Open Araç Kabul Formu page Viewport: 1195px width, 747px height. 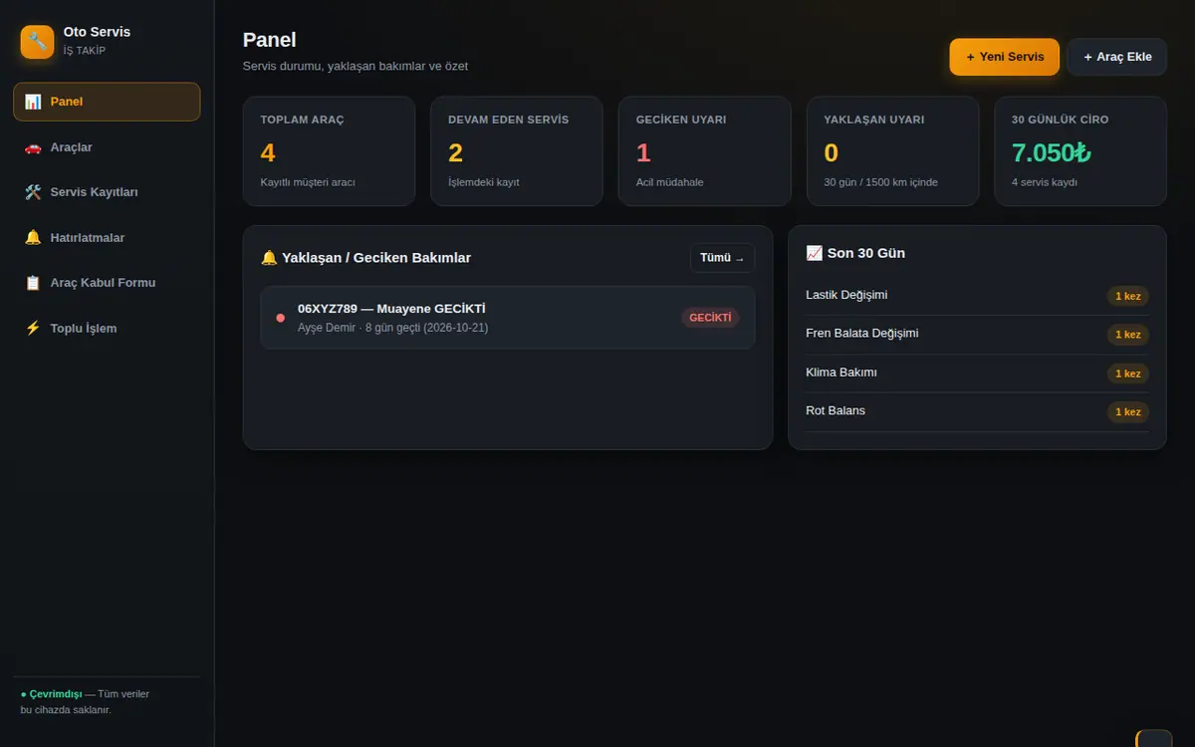coord(107,283)
